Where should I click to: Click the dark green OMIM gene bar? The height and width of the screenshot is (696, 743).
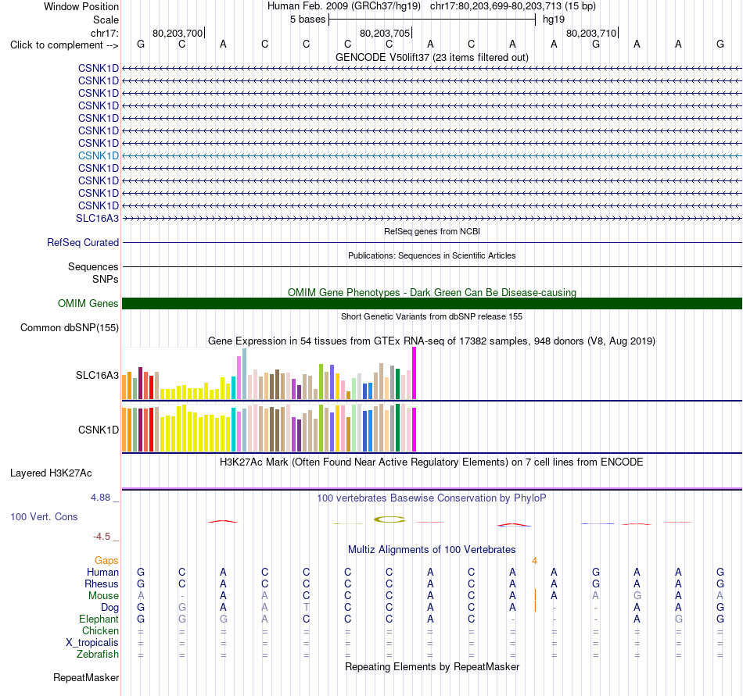(x=432, y=304)
